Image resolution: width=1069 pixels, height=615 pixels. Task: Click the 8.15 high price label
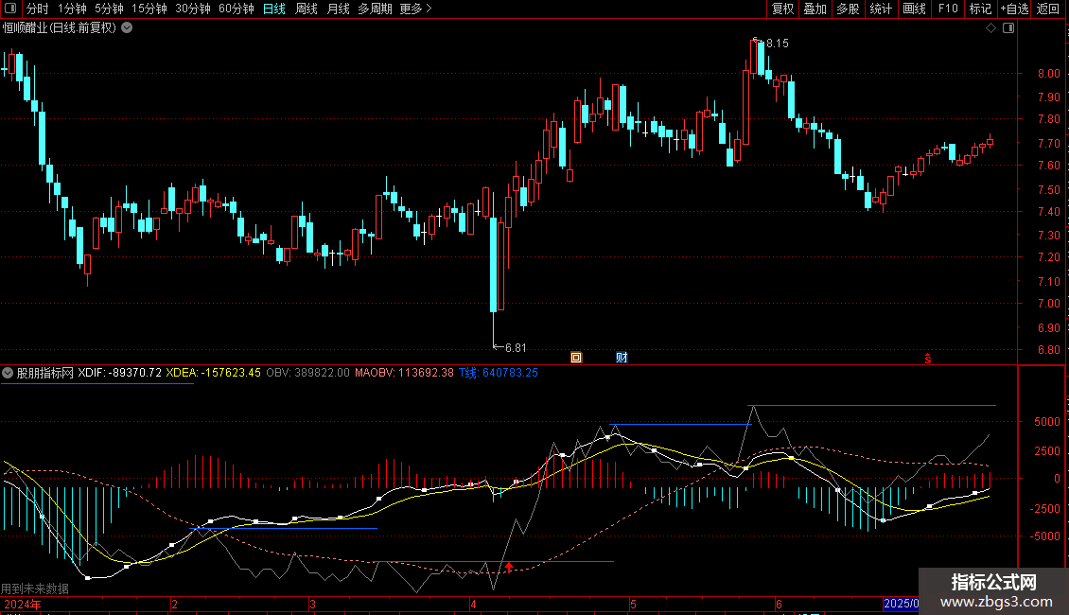pos(778,43)
